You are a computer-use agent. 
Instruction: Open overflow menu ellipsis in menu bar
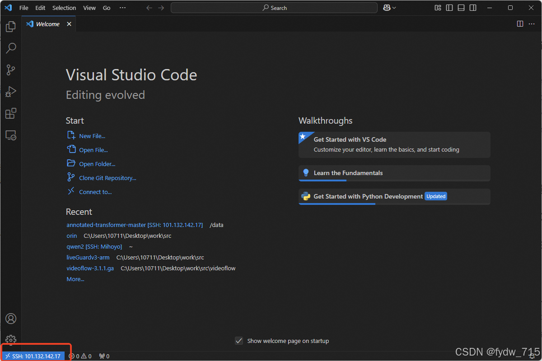[122, 8]
